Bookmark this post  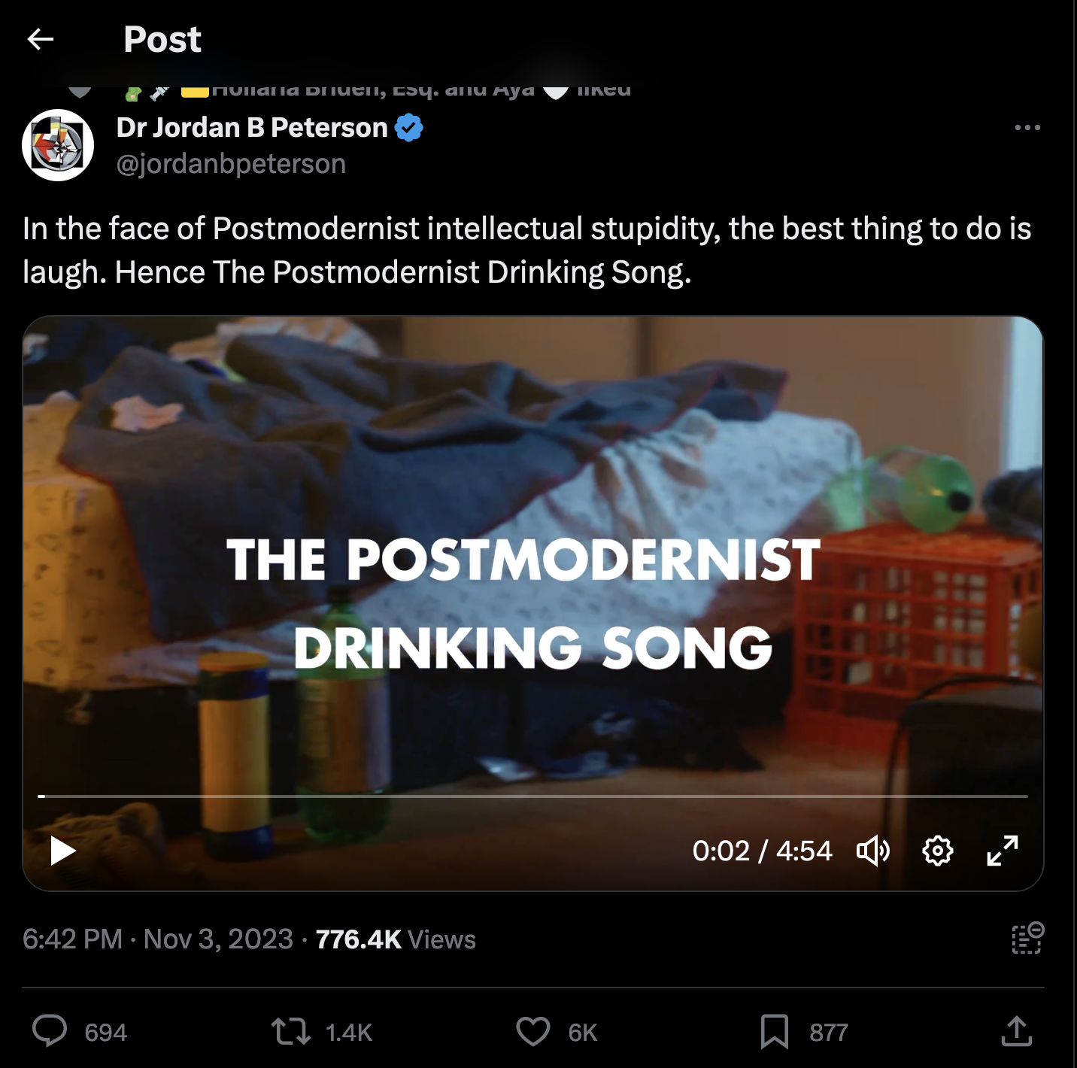click(x=774, y=1031)
